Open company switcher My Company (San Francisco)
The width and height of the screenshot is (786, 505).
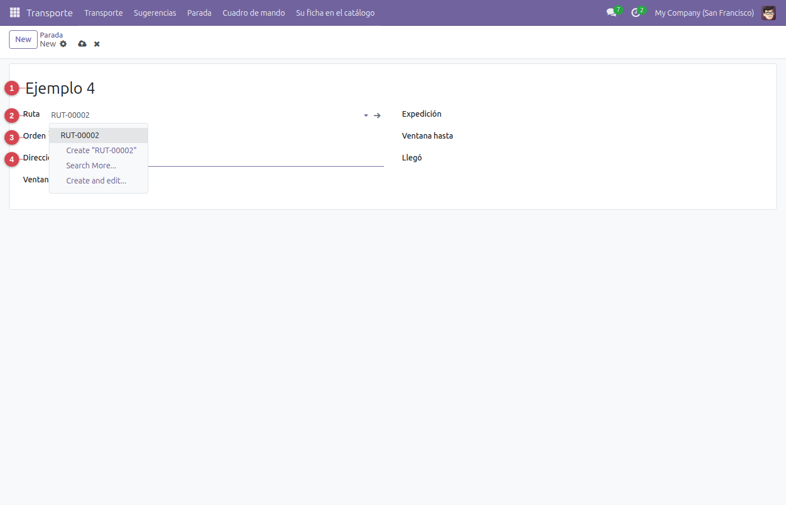tap(704, 12)
